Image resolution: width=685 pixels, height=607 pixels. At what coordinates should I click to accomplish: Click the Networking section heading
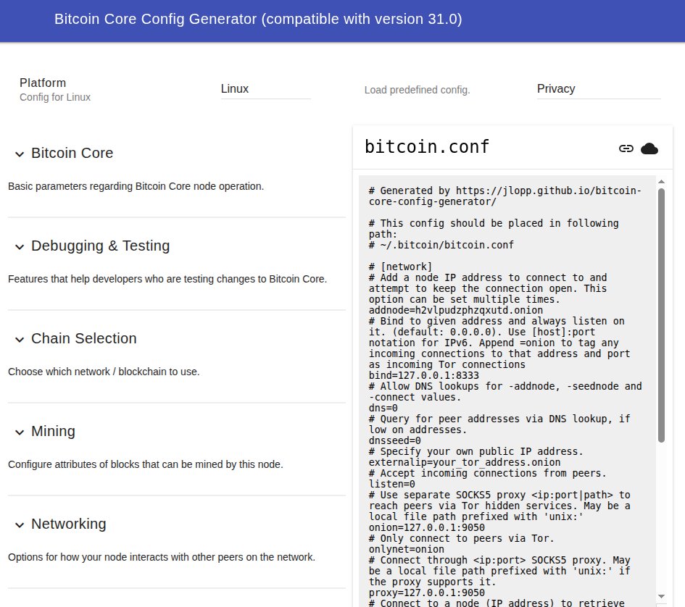point(69,524)
